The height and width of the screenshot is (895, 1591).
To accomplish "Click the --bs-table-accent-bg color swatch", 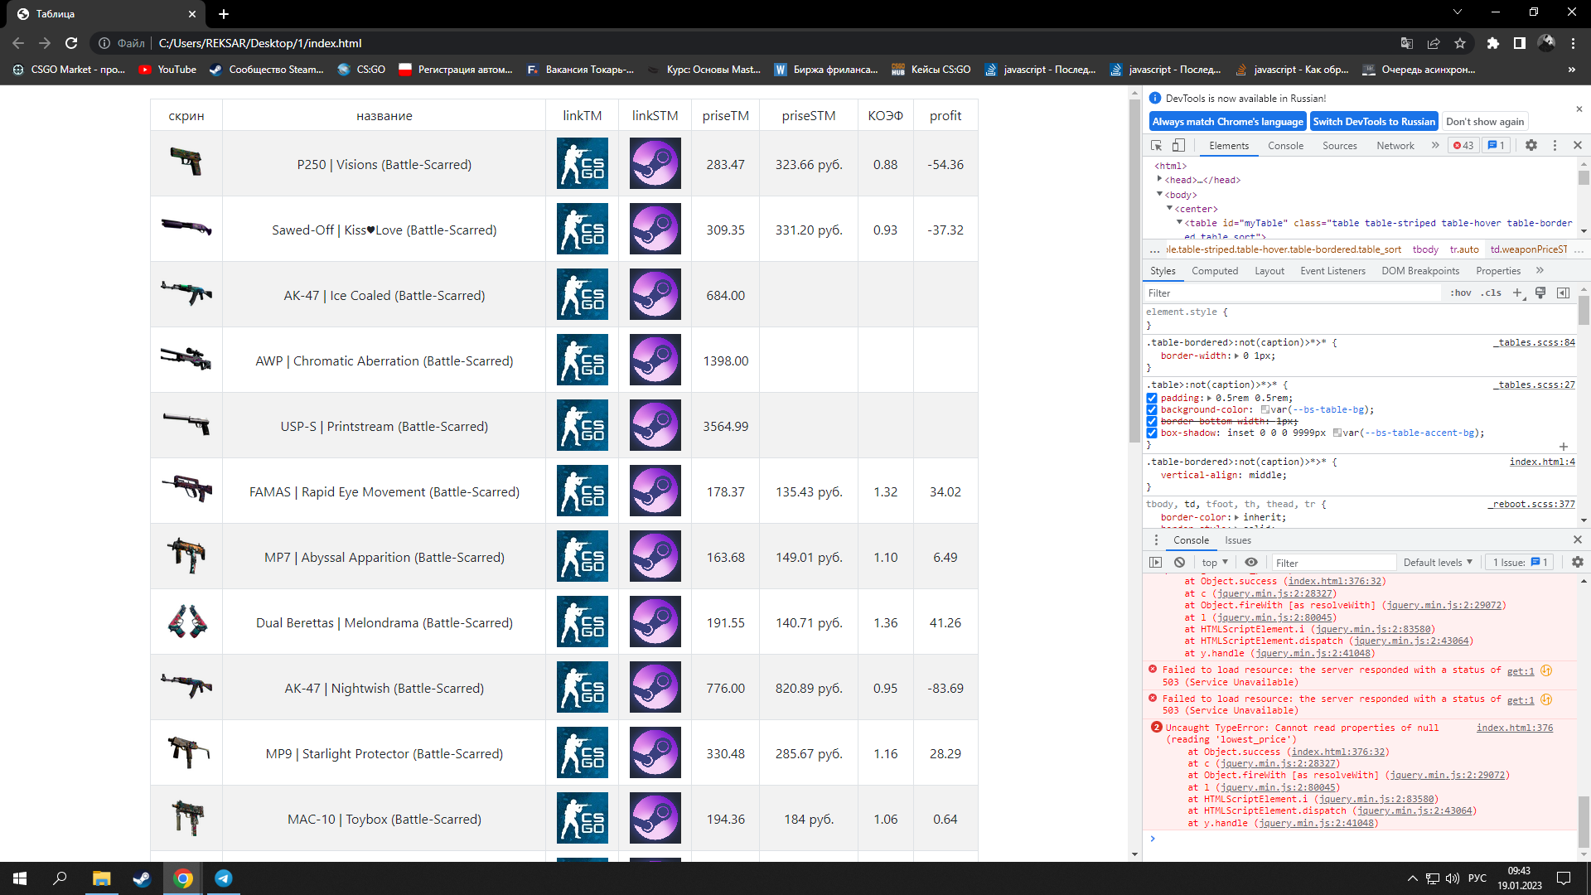I will click(x=1337, y=433).
